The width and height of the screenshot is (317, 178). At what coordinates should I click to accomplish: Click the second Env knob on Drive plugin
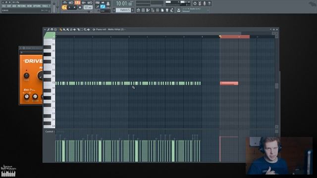pos(35,96)
